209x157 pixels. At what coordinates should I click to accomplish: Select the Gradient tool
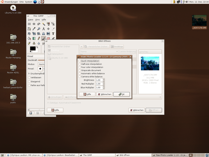(34, 38)
